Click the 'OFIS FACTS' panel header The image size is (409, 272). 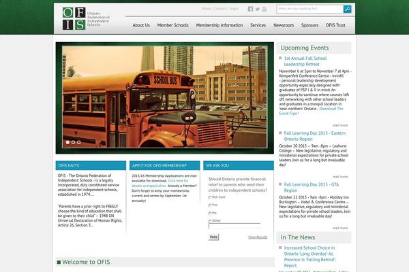(91, 165)
